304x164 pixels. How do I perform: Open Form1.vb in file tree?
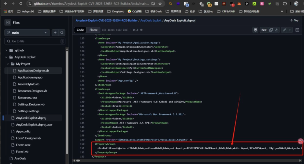click(x=22, y=152)
